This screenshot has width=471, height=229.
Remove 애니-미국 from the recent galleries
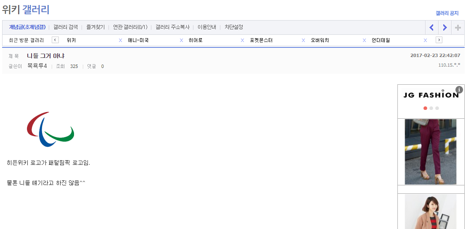[181, 40]
